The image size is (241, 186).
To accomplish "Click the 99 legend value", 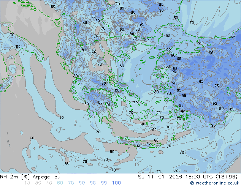I will pos(104,183).
